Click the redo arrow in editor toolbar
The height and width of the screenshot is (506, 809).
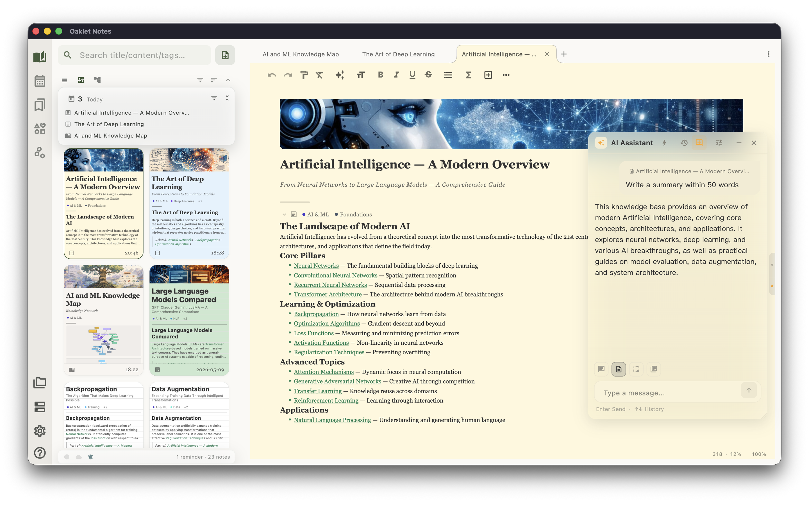click(288, 75)
